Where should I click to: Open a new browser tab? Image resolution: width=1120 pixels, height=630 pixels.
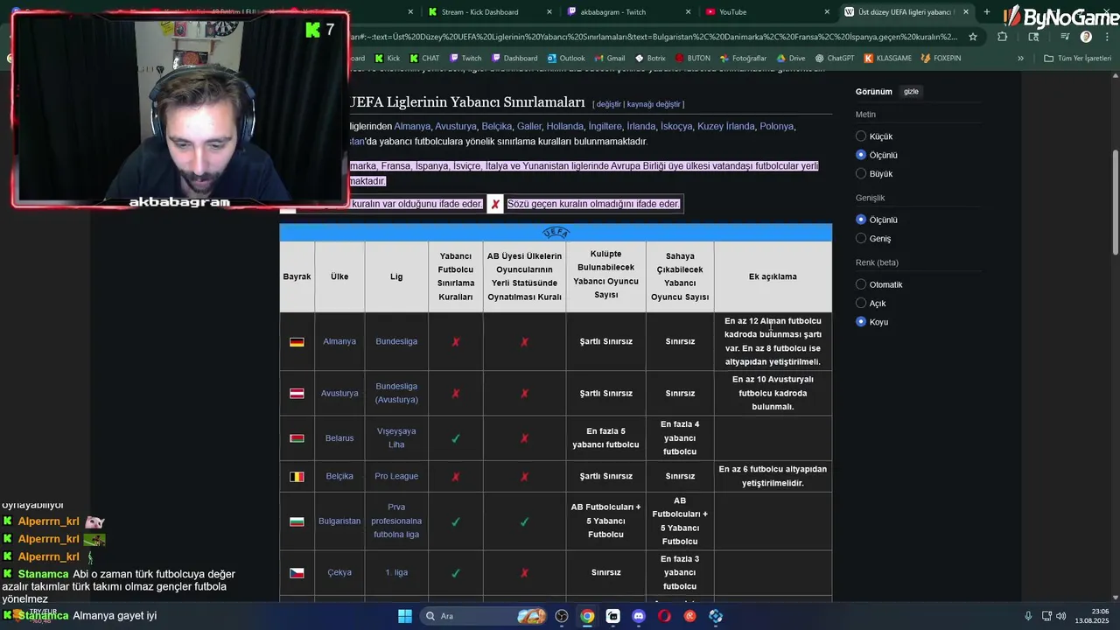pyautogui.click(x=987, y=12)
